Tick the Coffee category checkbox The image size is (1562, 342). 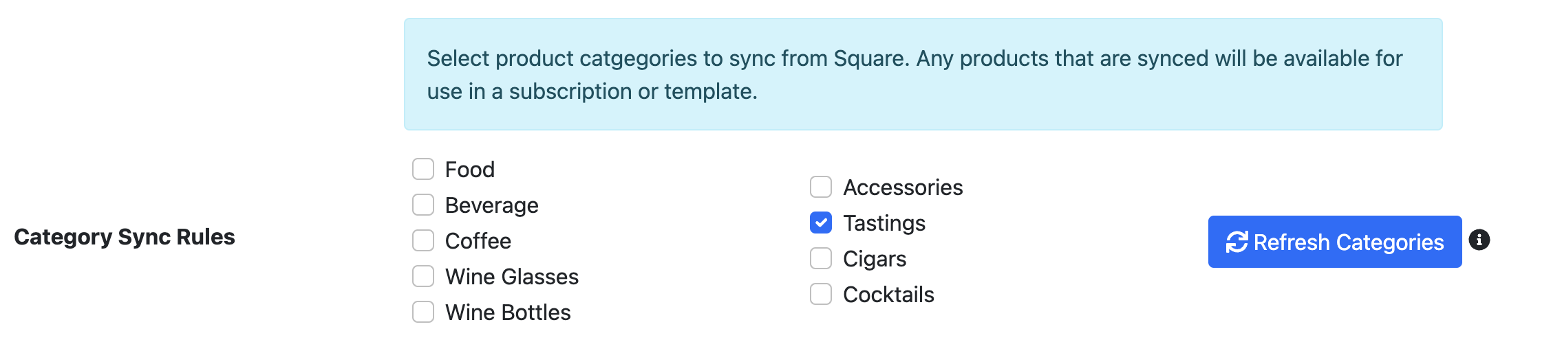[x=423, y=240]
